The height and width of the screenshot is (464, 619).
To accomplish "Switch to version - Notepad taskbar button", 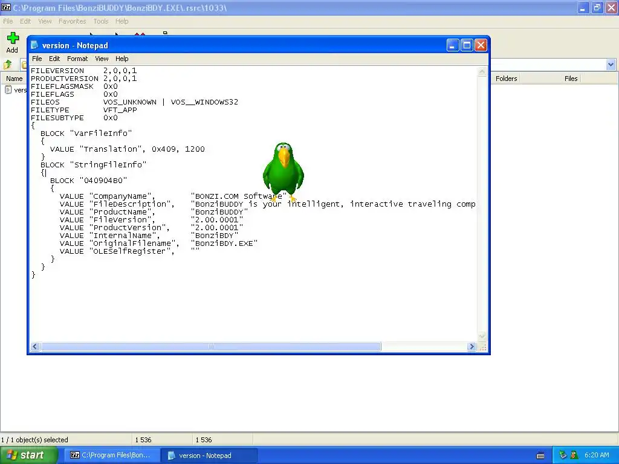I will click(209, 456).
